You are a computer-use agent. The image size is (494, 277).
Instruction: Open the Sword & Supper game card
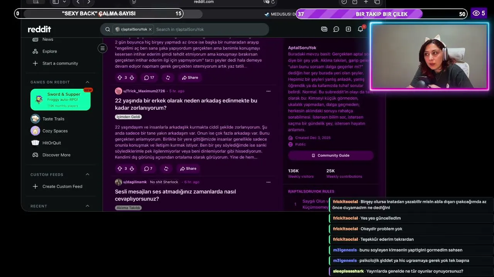61,100
